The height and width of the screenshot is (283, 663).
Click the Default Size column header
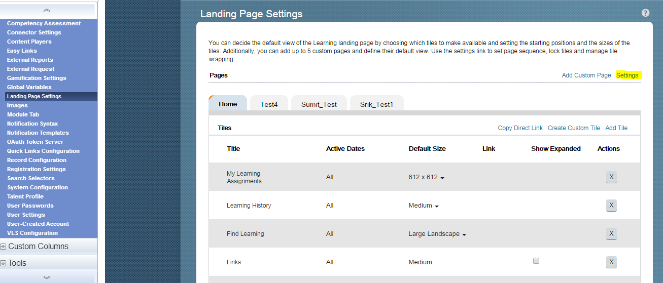(x=427, y=149)
